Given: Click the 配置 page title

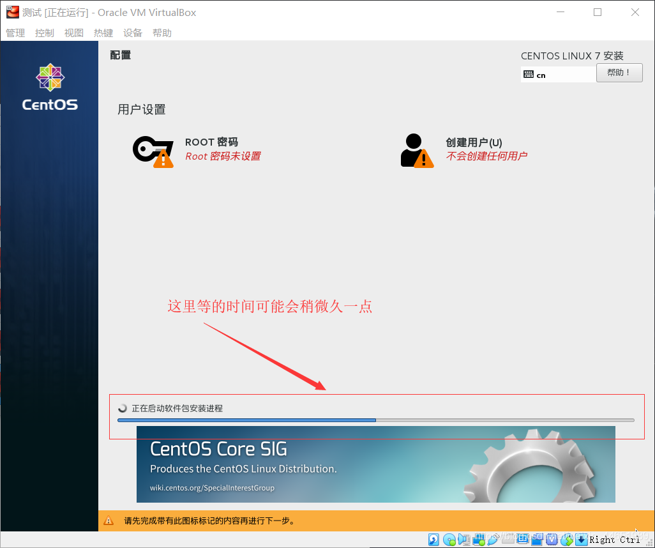Looking at the screenshot, I should pyautogui.click(x=120, y=55).
